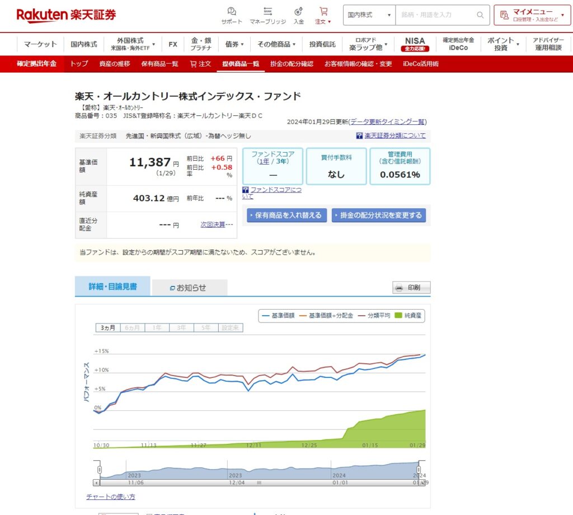The image size is (573, 515).
Task: Expand the ポイント投資 menu
Action: (x=518, y=44)
